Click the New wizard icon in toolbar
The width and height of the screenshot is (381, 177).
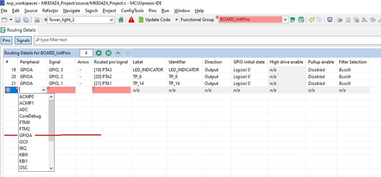(4, 20)
